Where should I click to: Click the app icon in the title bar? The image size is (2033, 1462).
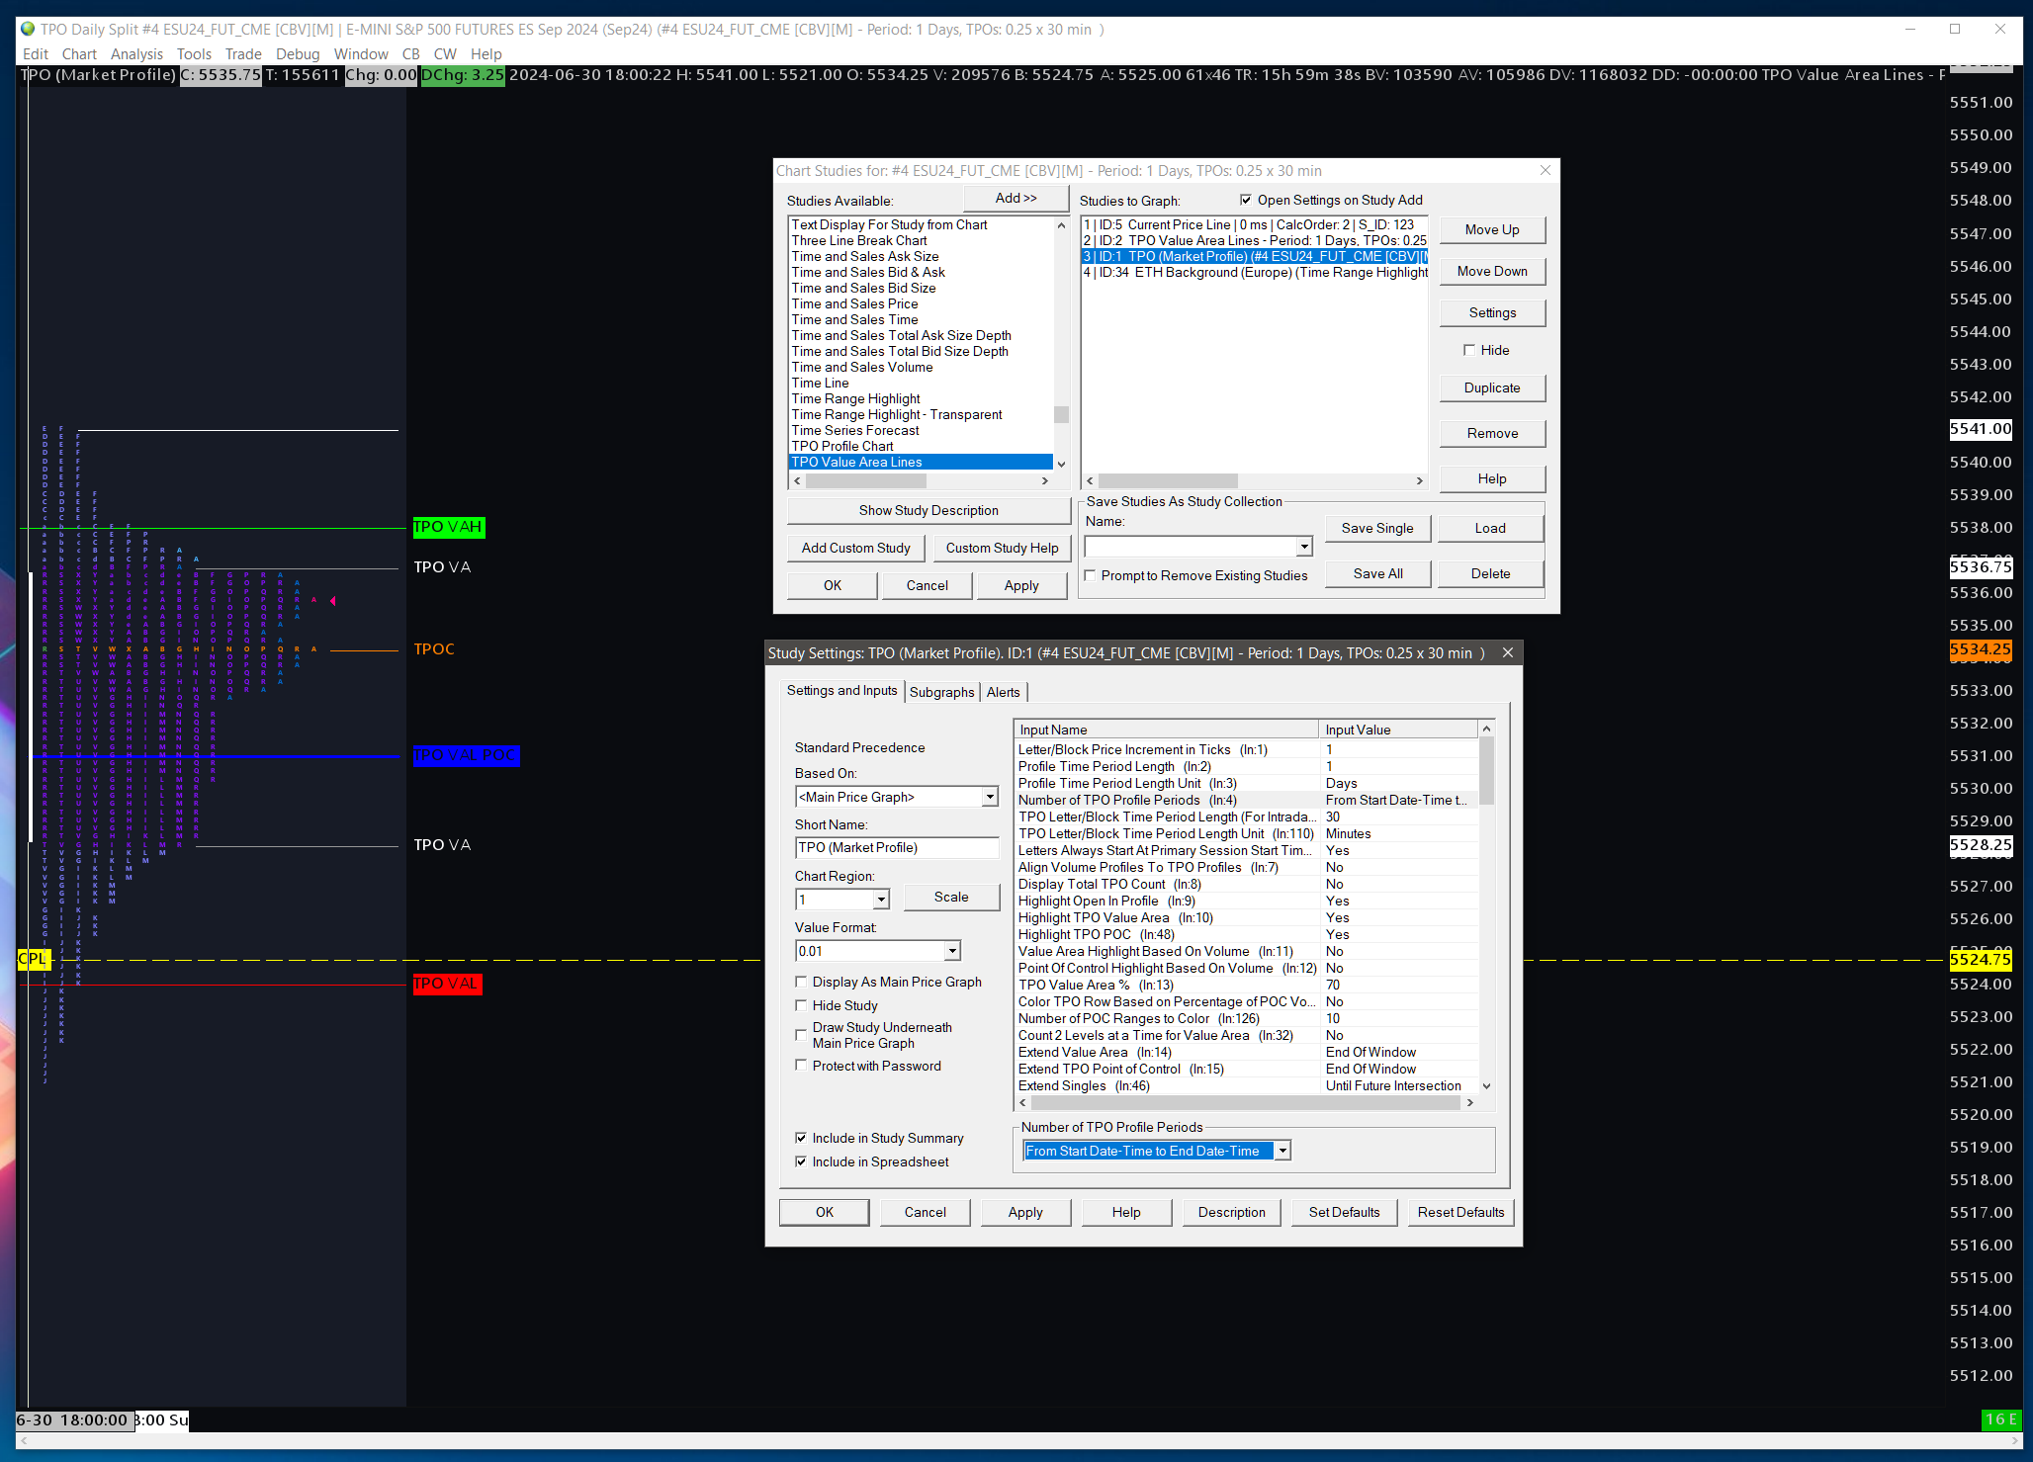tap(28, 29)
